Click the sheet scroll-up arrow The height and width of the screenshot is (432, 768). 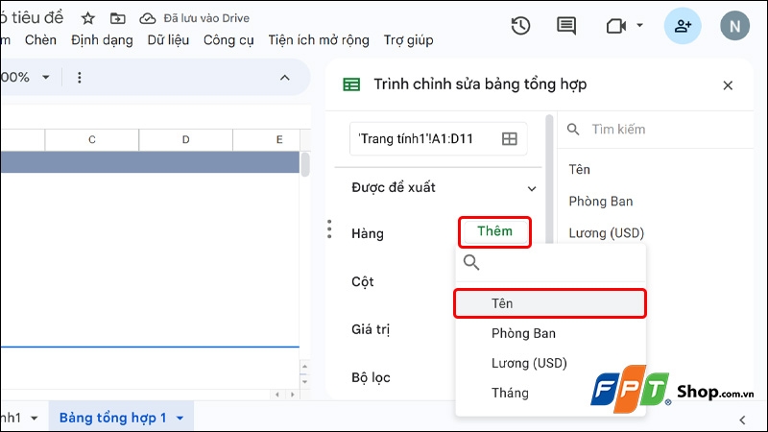pos(304,367)
